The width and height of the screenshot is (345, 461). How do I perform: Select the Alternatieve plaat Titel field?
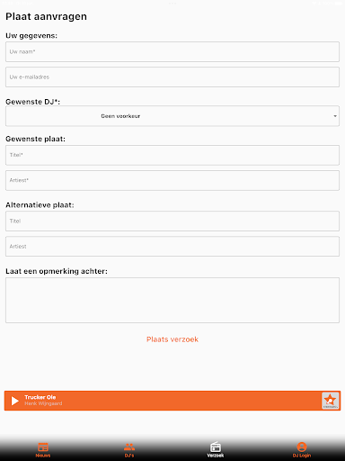pyautogui.click(x=172, y=221)
